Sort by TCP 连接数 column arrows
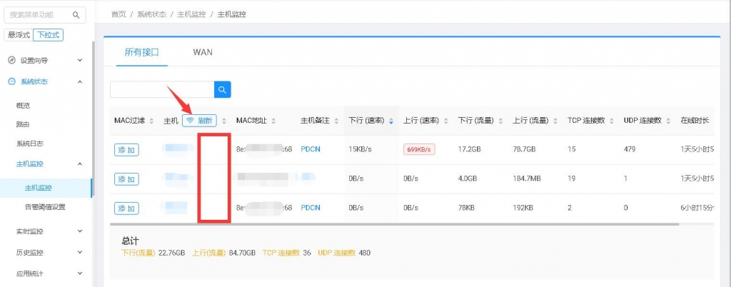The width and height of the screenshot is (731, 287). point(611,121)
